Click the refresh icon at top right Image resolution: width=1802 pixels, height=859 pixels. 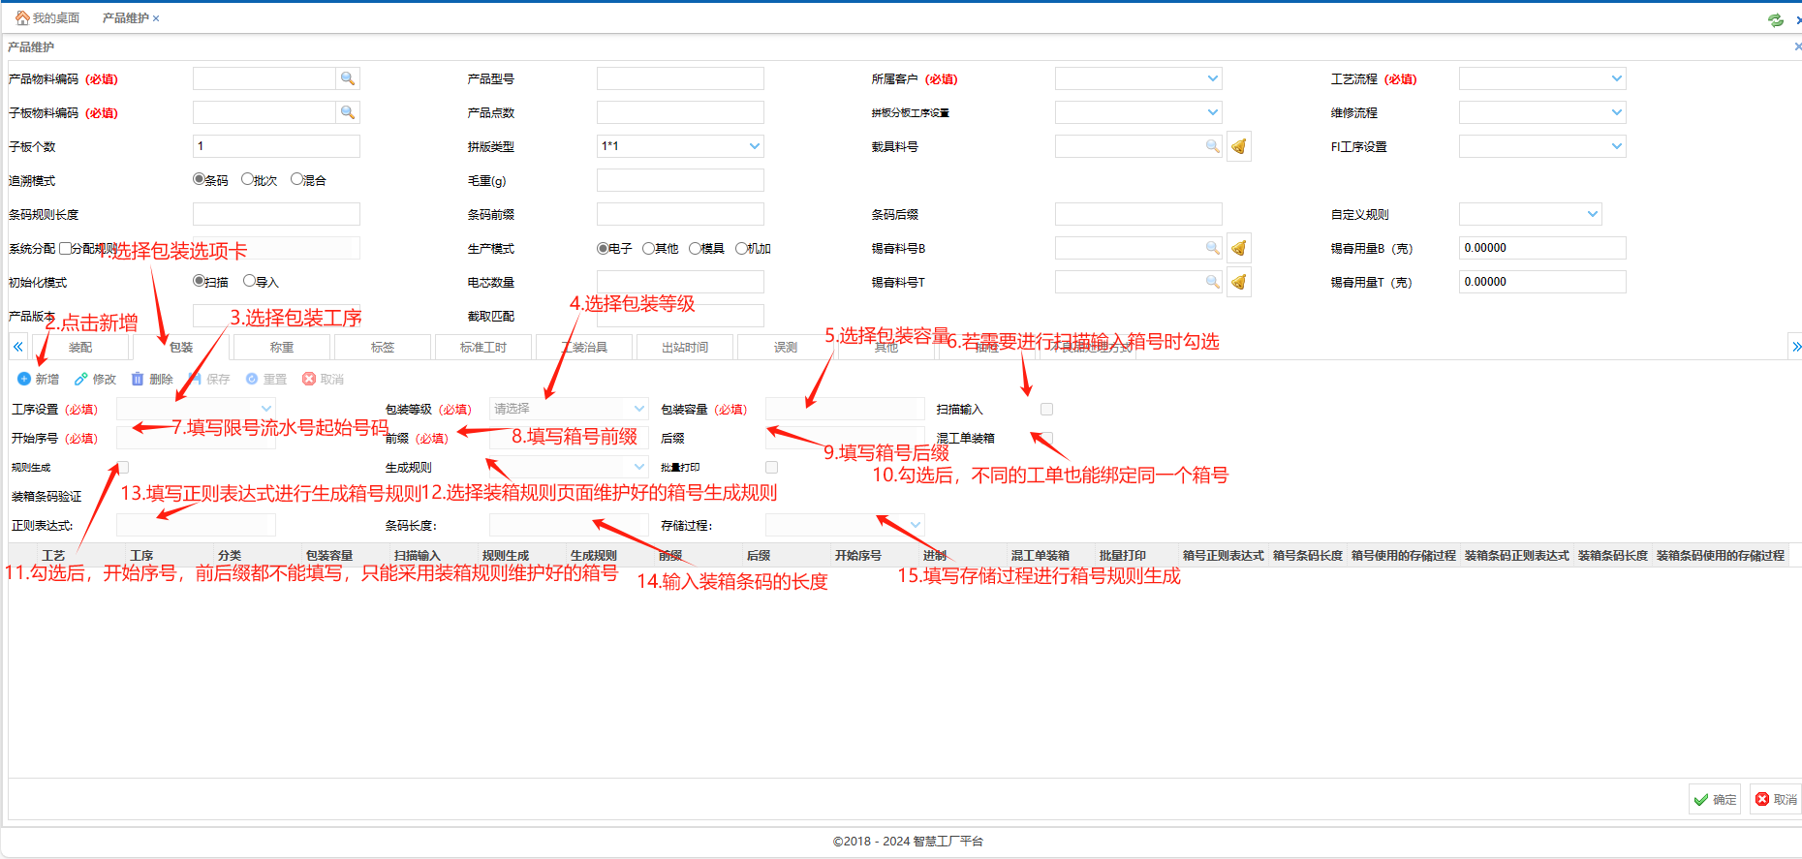point(1775,19)
